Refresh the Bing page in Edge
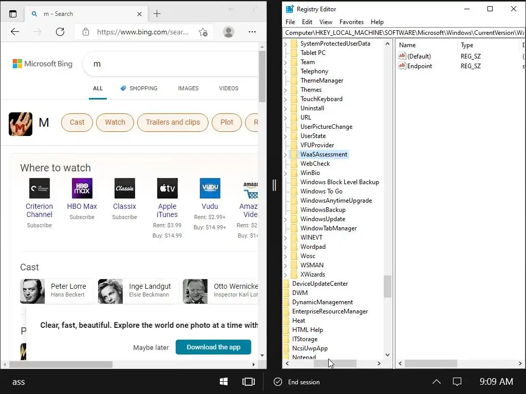 (x=60, y=32)
